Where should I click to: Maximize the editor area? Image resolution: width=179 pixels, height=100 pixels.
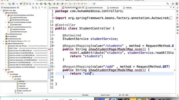click(174, 7)
